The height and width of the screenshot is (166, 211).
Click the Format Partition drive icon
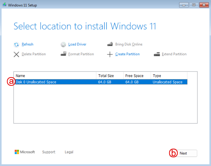pyautogui.click(x=63, y=54)
